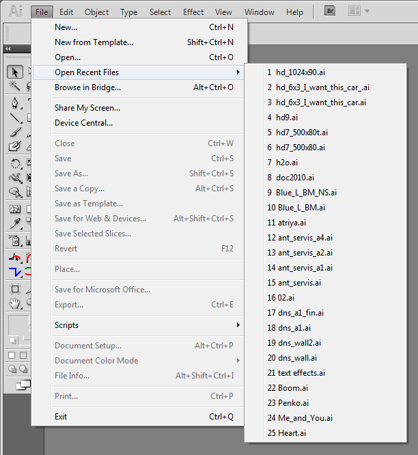
Task: Select the Width tool
Action: point(15,178)
